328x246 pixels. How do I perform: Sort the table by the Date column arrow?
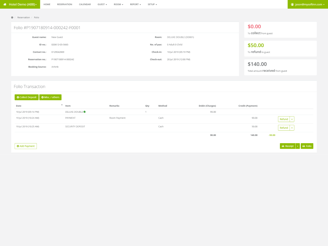pyautogui.click(x=62, y=105)
